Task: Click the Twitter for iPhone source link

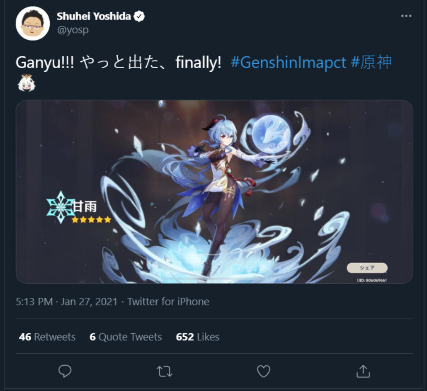Action: coord(168,302)
